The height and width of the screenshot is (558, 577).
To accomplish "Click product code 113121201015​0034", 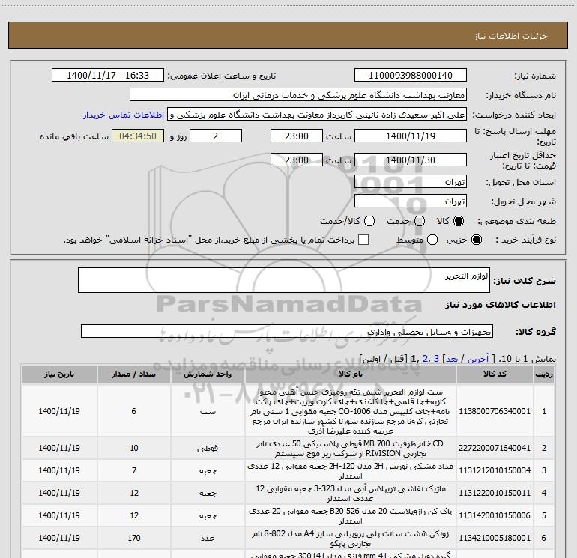I will (x=495, y=470).
